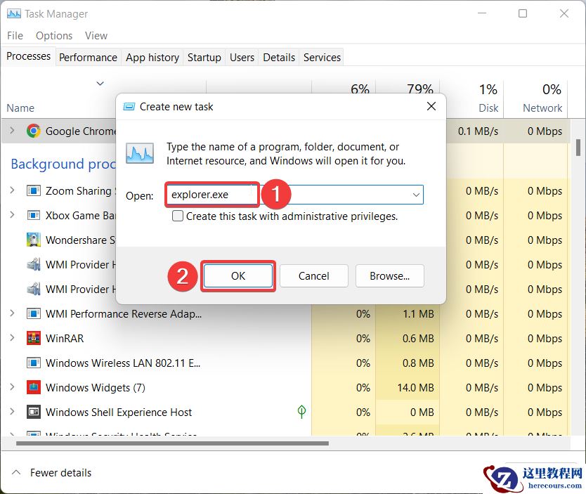Image resolution: width=586 pixels, height=494 pixels.
Task: Click the Zoom Sharing process icon
Action: point(34,190)
